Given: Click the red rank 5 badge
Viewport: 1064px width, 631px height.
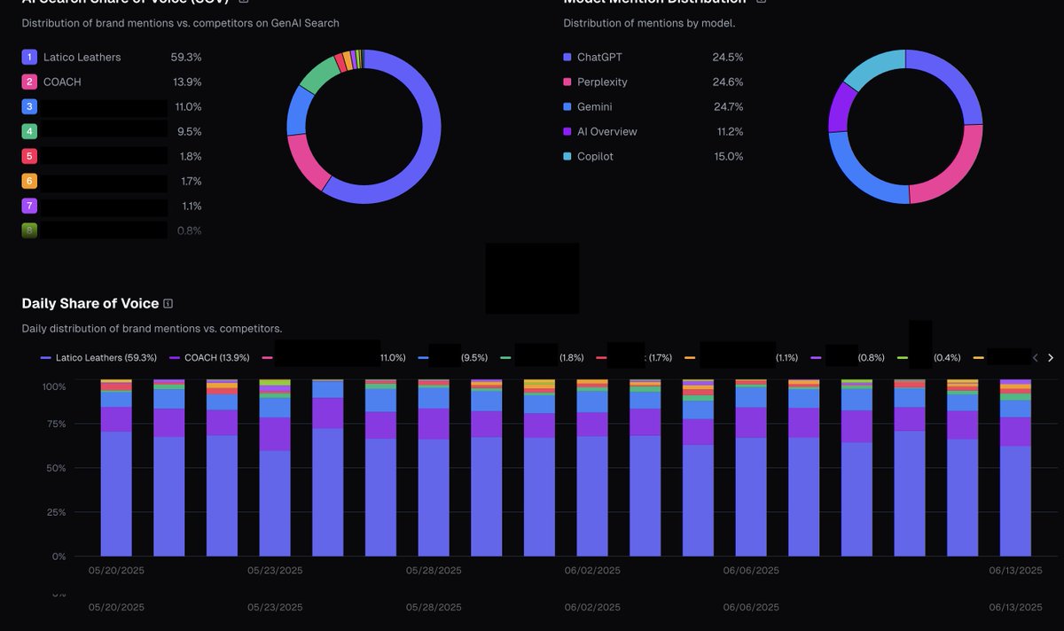Looking at the screenshot, I should [29, 156].
